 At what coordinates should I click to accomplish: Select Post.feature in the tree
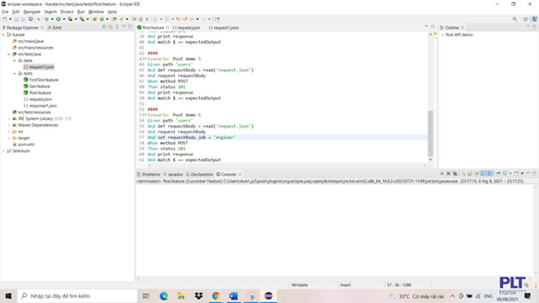[37, 93]
